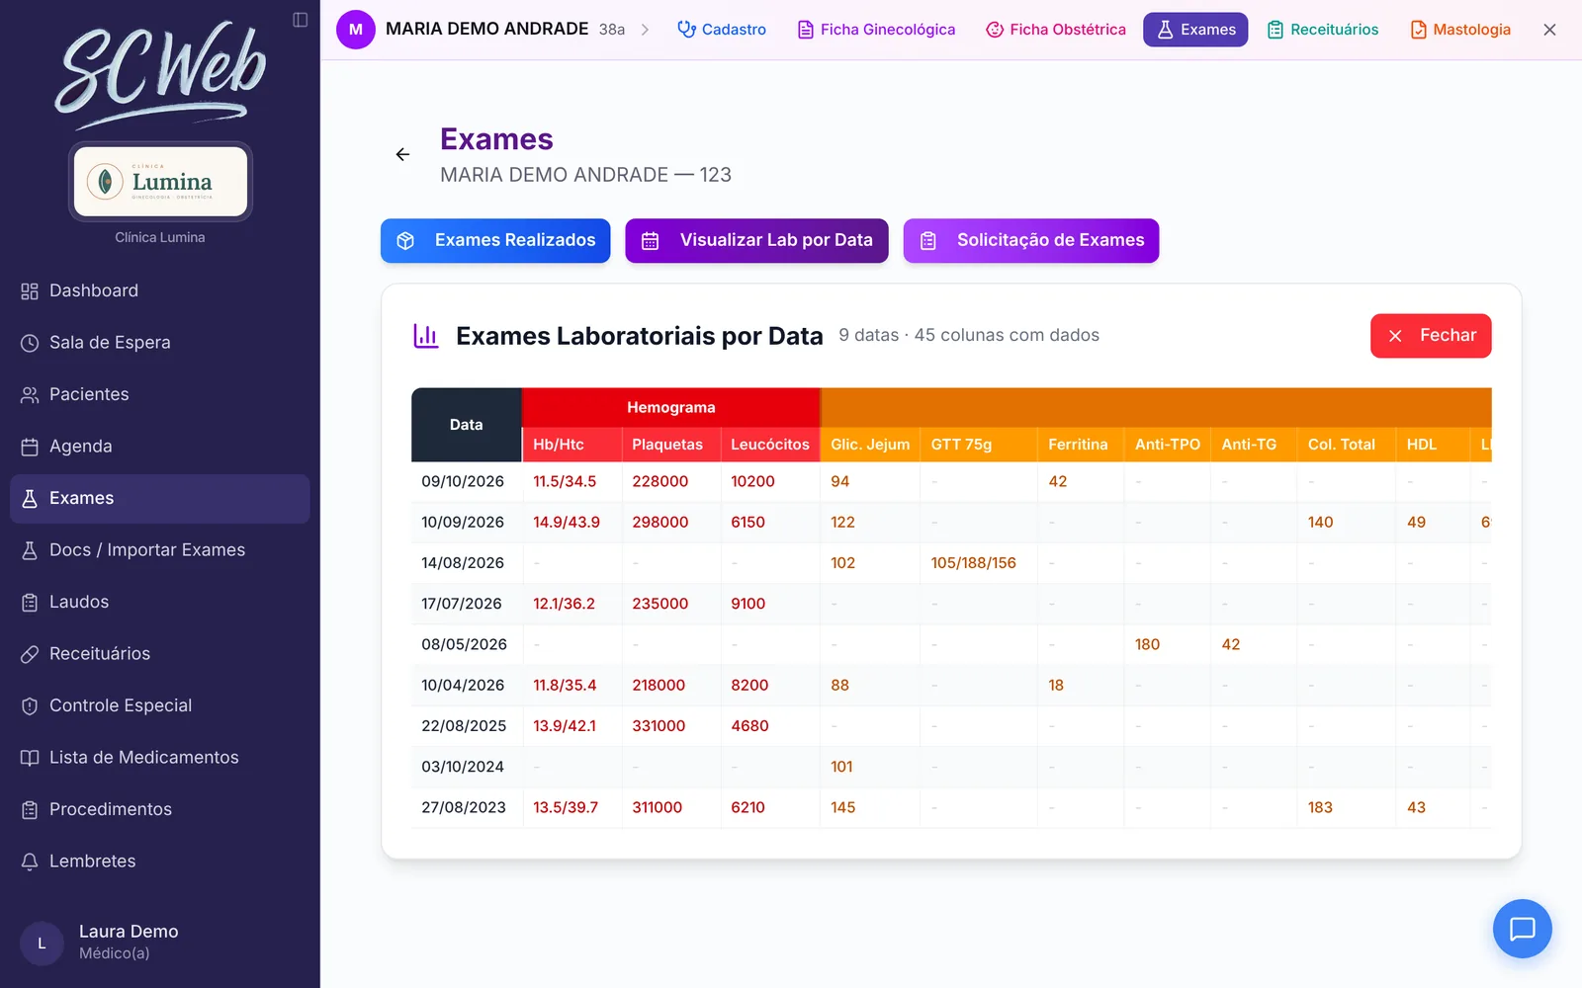Open Dashboard from the sidebar
The width and height of the screenshot is (1582, 988).
pos(160,290)
